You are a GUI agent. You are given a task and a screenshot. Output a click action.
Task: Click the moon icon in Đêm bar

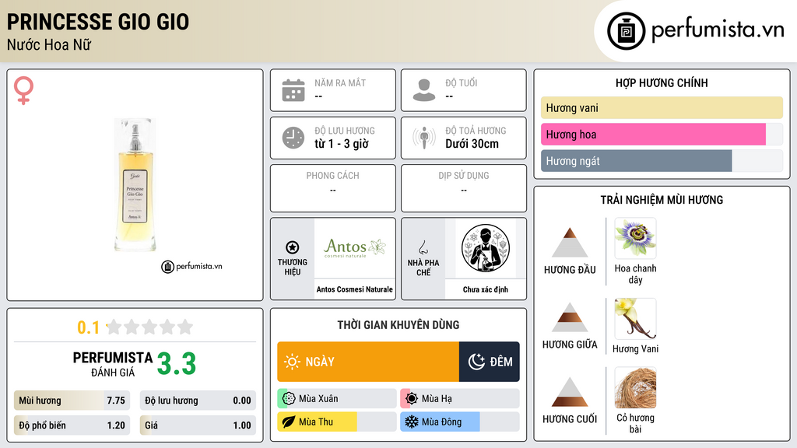click(476, 362)
